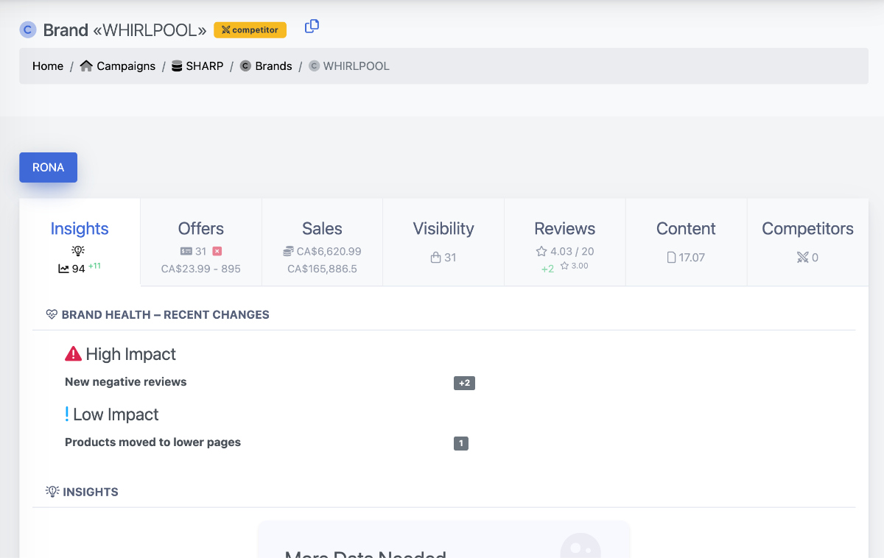Open Products moved to lower pages item
This screenshot has height=558, width=884.
pos(152,442)
